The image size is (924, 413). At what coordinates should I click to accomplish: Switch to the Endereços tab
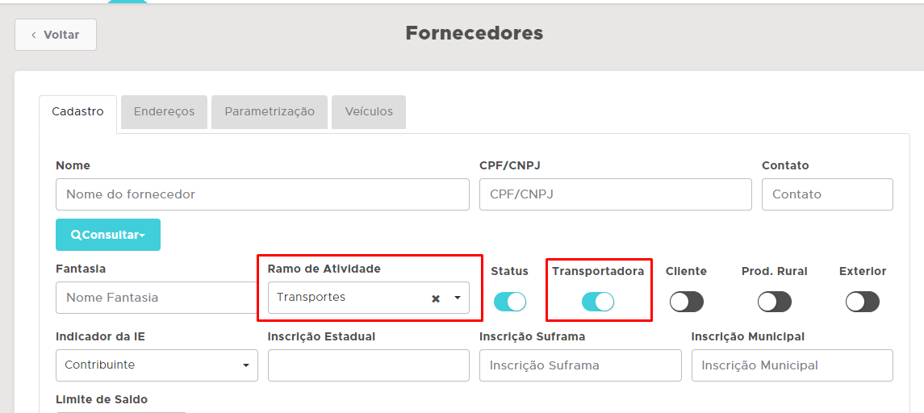164,112
